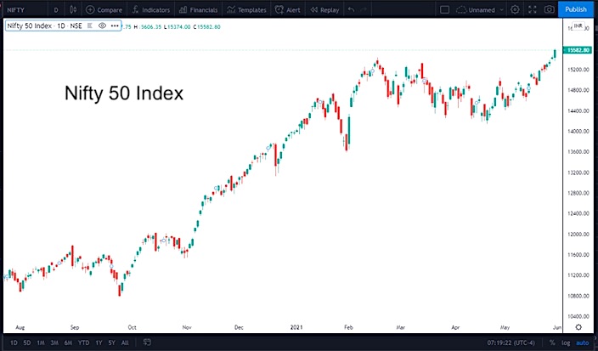Redo the last chart action

(364, 10)
